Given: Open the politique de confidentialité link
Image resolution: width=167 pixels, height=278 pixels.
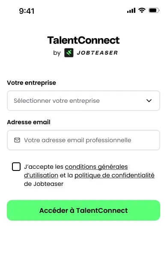Looking at the screenshot, I should click(x=114, y=175).
